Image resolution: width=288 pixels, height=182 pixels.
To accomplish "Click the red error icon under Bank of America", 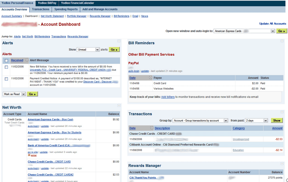I will pyautogui.click(x=29, y=155).
